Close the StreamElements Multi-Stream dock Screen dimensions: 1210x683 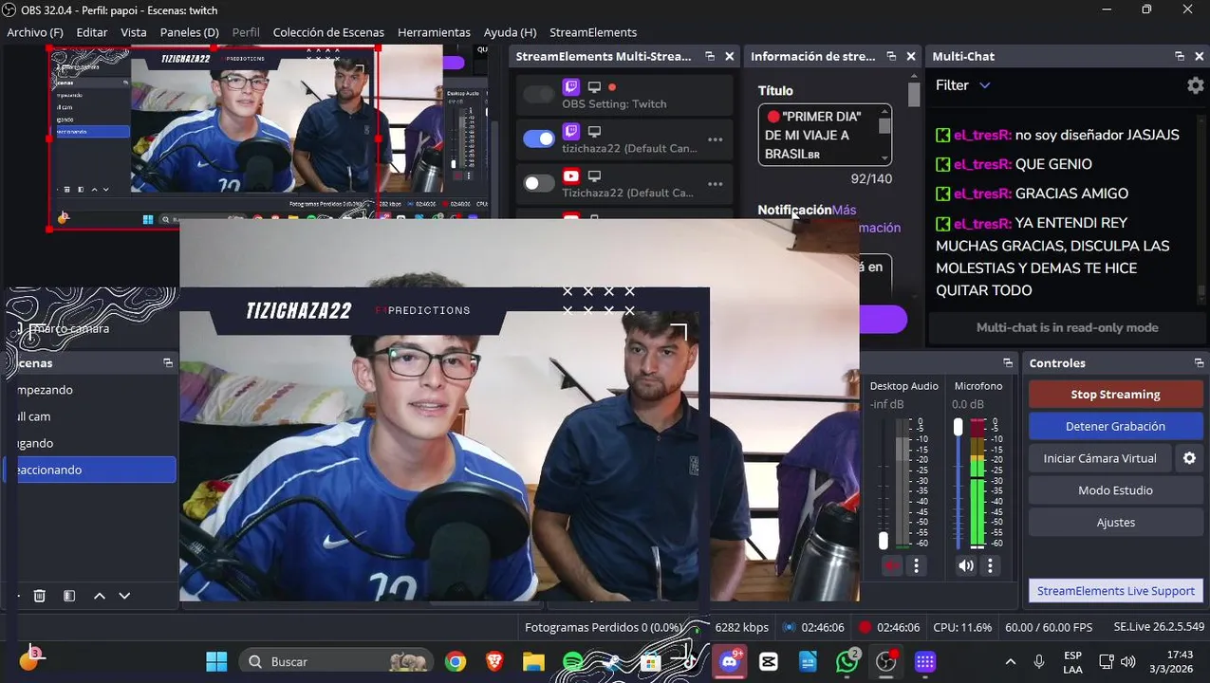(x=729, y=57)
